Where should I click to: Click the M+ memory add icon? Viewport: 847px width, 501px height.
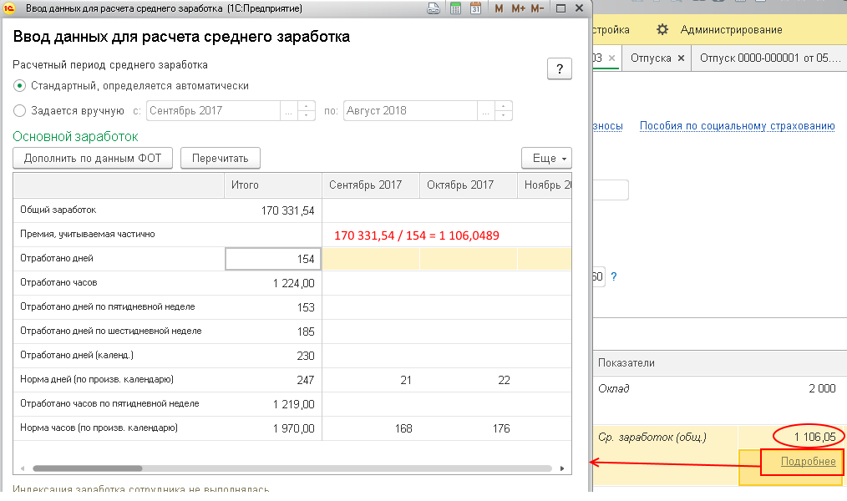pyautogui.click(x=518, y=8)
